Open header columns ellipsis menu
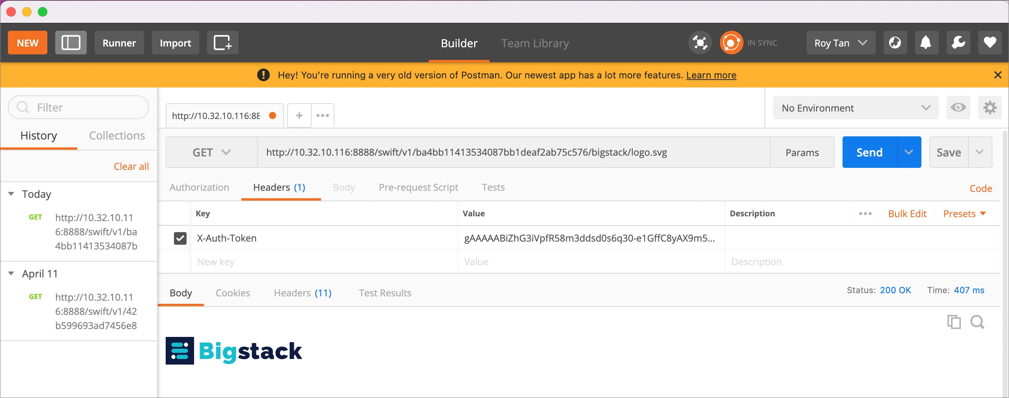This screenshot has width=1009, height=398. [x=865, y=214]
